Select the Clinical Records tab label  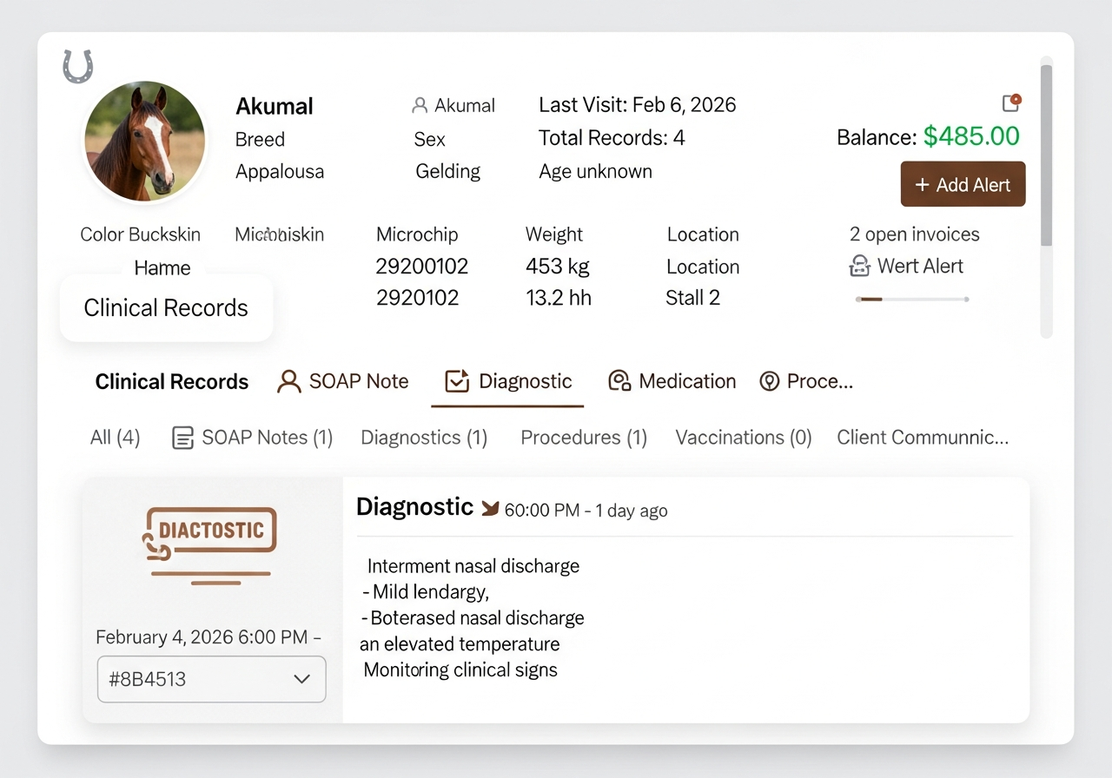[172, 382]
